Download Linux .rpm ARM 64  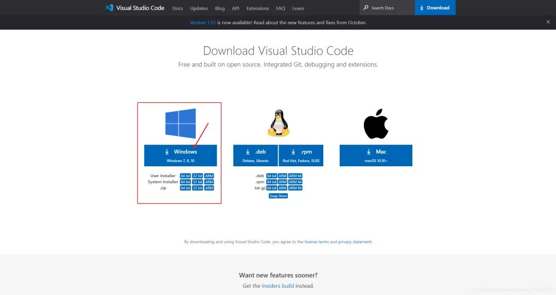(296, 182)
